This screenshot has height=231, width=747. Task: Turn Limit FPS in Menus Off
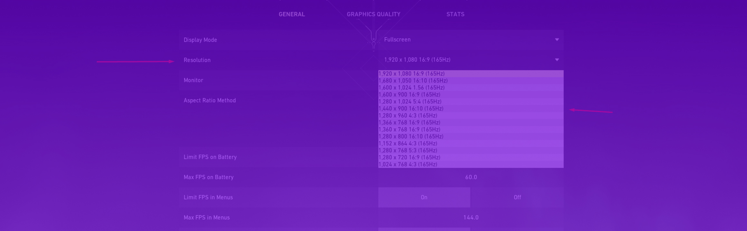pos(517,197)
